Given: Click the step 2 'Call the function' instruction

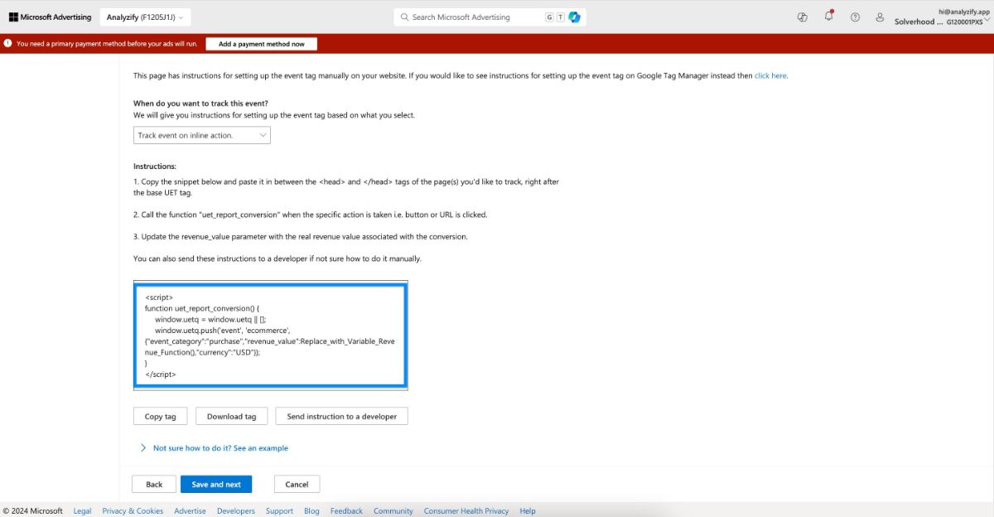Looking at the screenshot, I should [311, 215].
